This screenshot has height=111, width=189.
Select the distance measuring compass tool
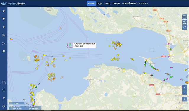184,27
